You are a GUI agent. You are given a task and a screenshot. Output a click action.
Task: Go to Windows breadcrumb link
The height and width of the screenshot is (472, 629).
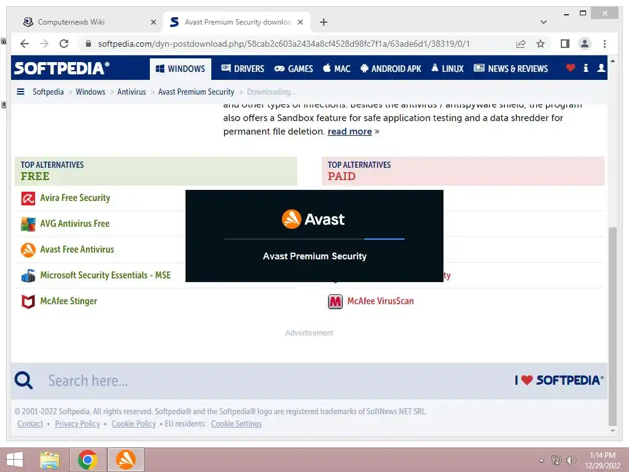coord(90,92)
